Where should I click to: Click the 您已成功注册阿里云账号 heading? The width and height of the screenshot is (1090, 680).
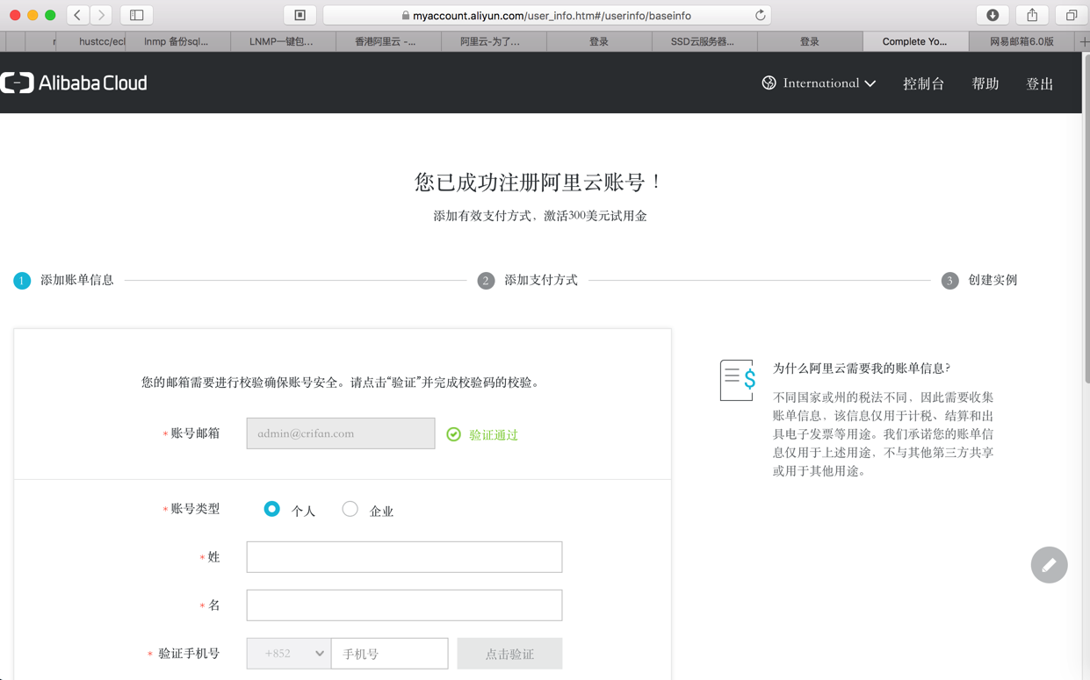(540, 183)
